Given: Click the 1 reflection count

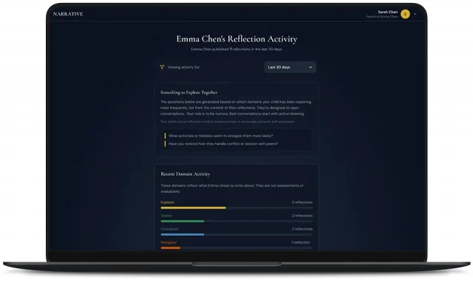Looking at the screenshot, I should click(x=301, y=242).
